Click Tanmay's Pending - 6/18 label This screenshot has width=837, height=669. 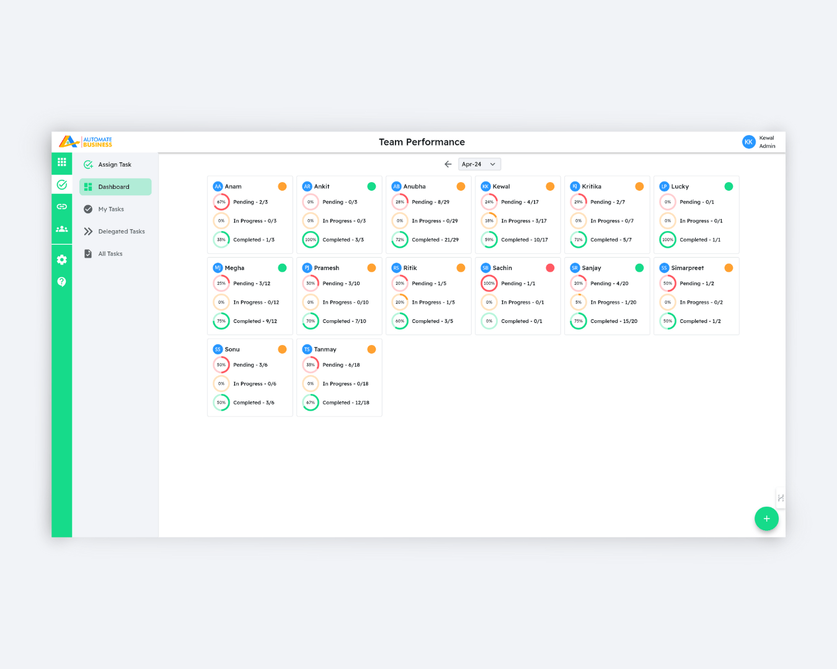(341, 365)
